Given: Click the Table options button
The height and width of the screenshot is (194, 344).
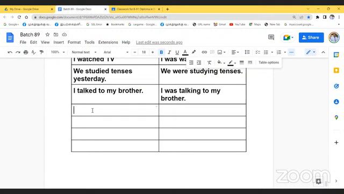Looking at the screenshot, I should pos(269,63).
